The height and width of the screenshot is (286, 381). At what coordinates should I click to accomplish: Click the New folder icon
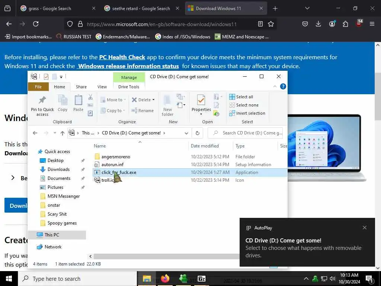[x=167, y=100]
